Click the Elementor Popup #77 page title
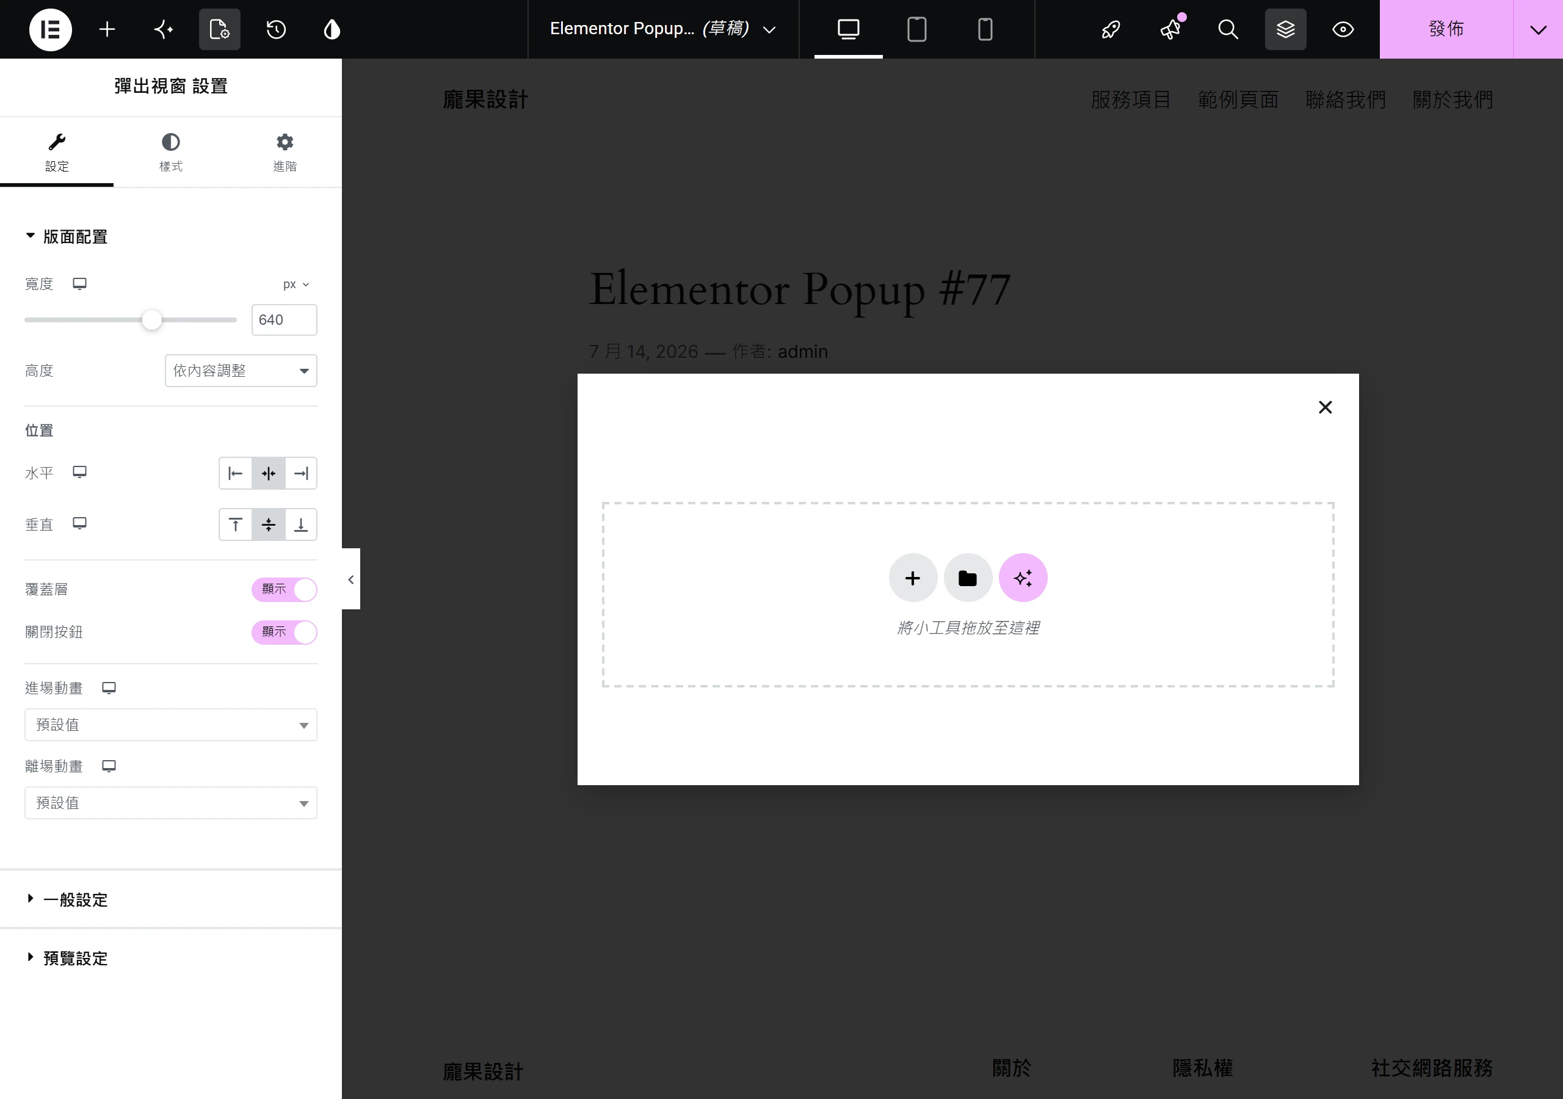The image size is (1563, 1099). [x=800, y=289]
